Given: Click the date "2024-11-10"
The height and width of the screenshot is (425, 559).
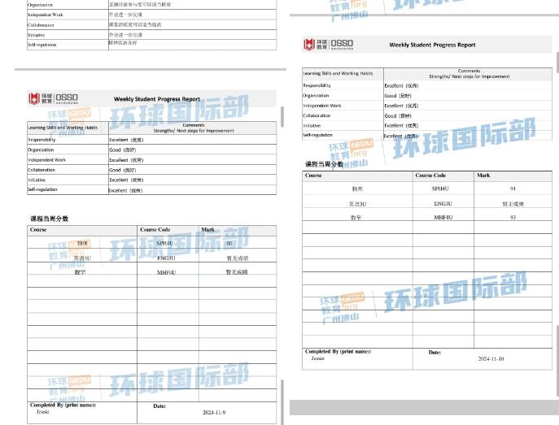Looking at the screenshot, I should tap(491, 359).
